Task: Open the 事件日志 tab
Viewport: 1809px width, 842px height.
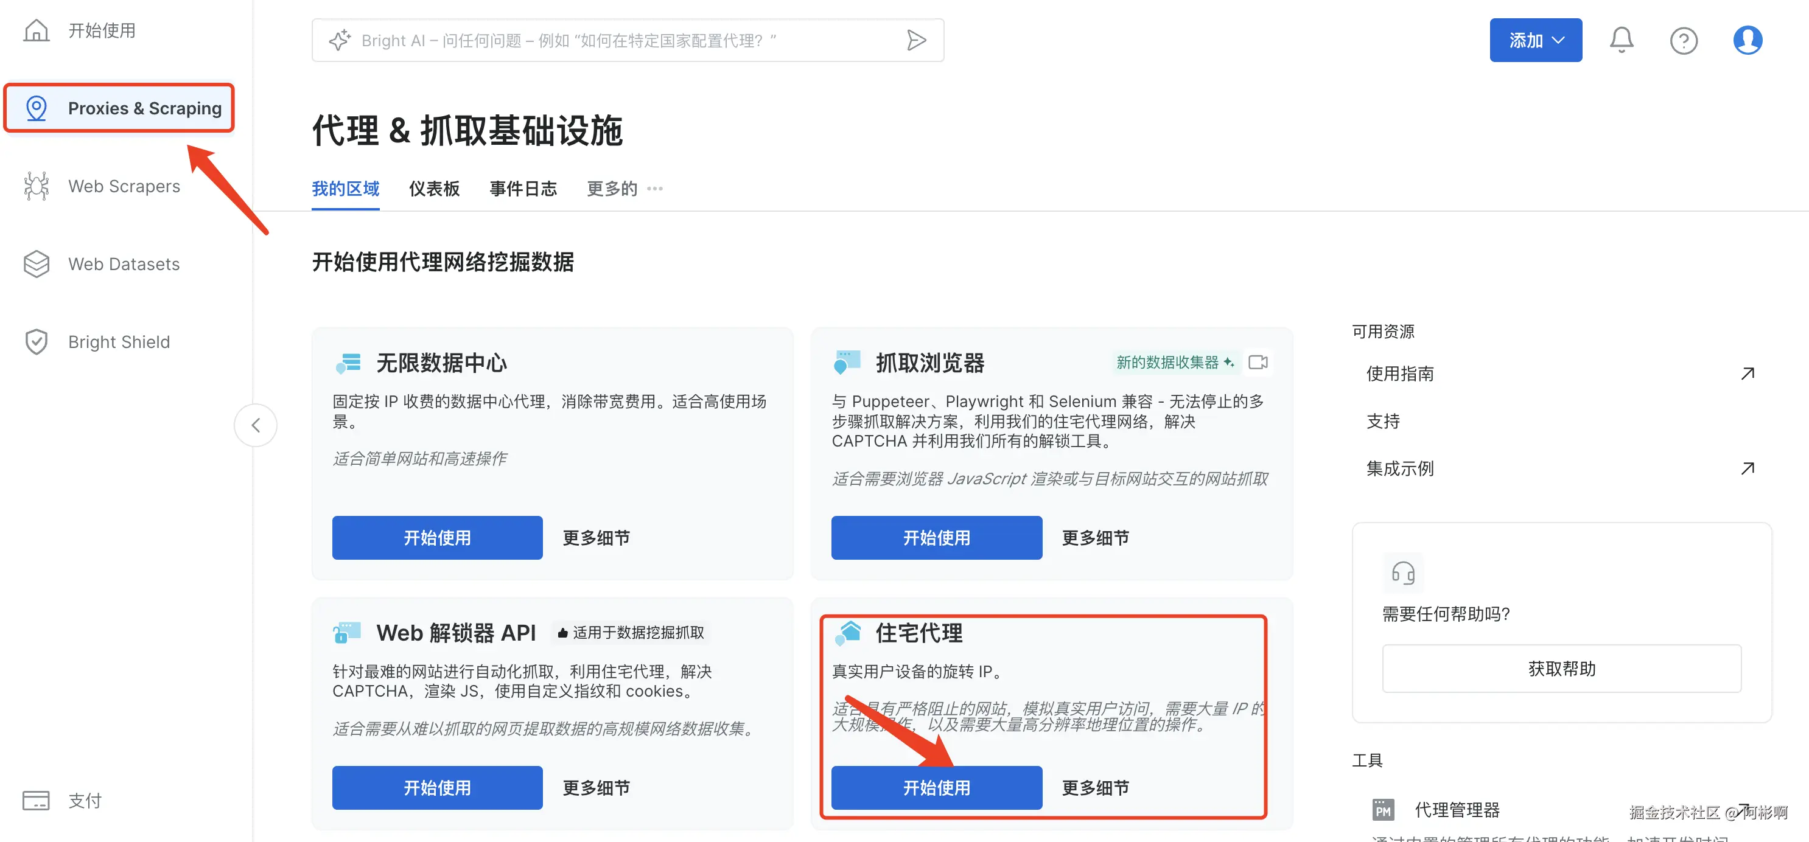Action: [523, 188]
